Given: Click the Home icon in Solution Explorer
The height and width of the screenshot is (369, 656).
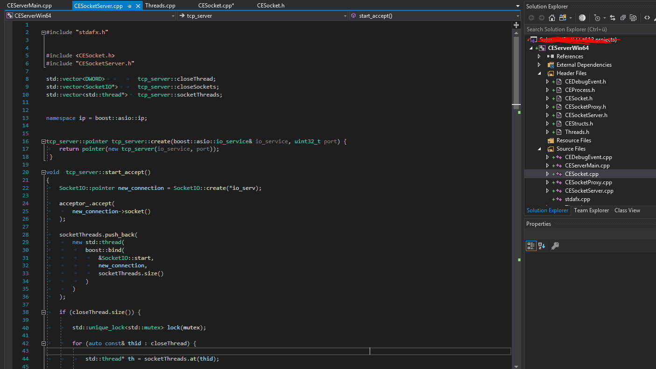Looking at the screenshot, I should click(x=551, y=18).
